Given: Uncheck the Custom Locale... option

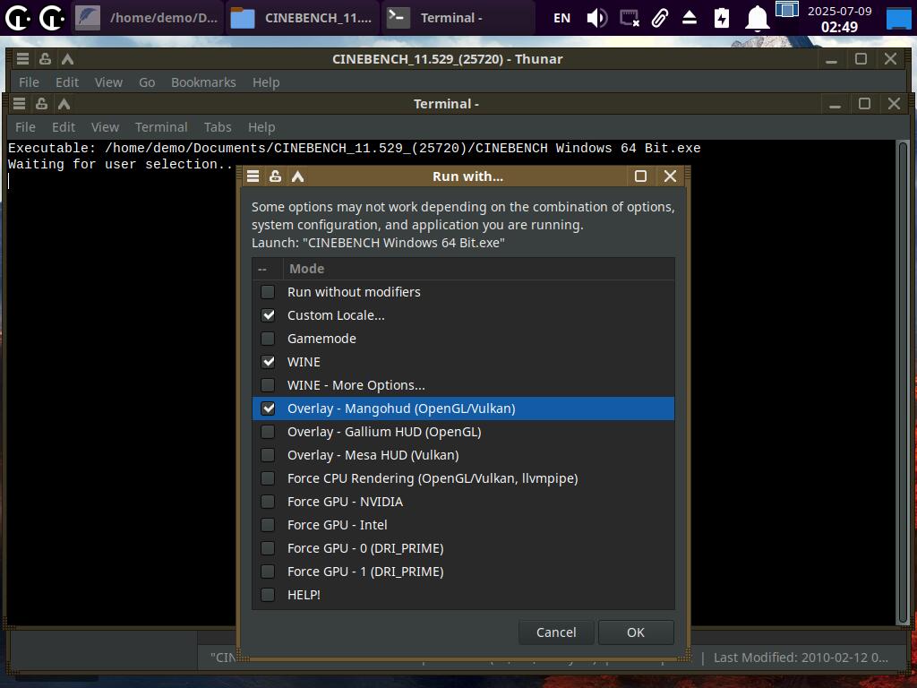Looking at the screenshot, I should pyautogui.click(x=268, y=315).
